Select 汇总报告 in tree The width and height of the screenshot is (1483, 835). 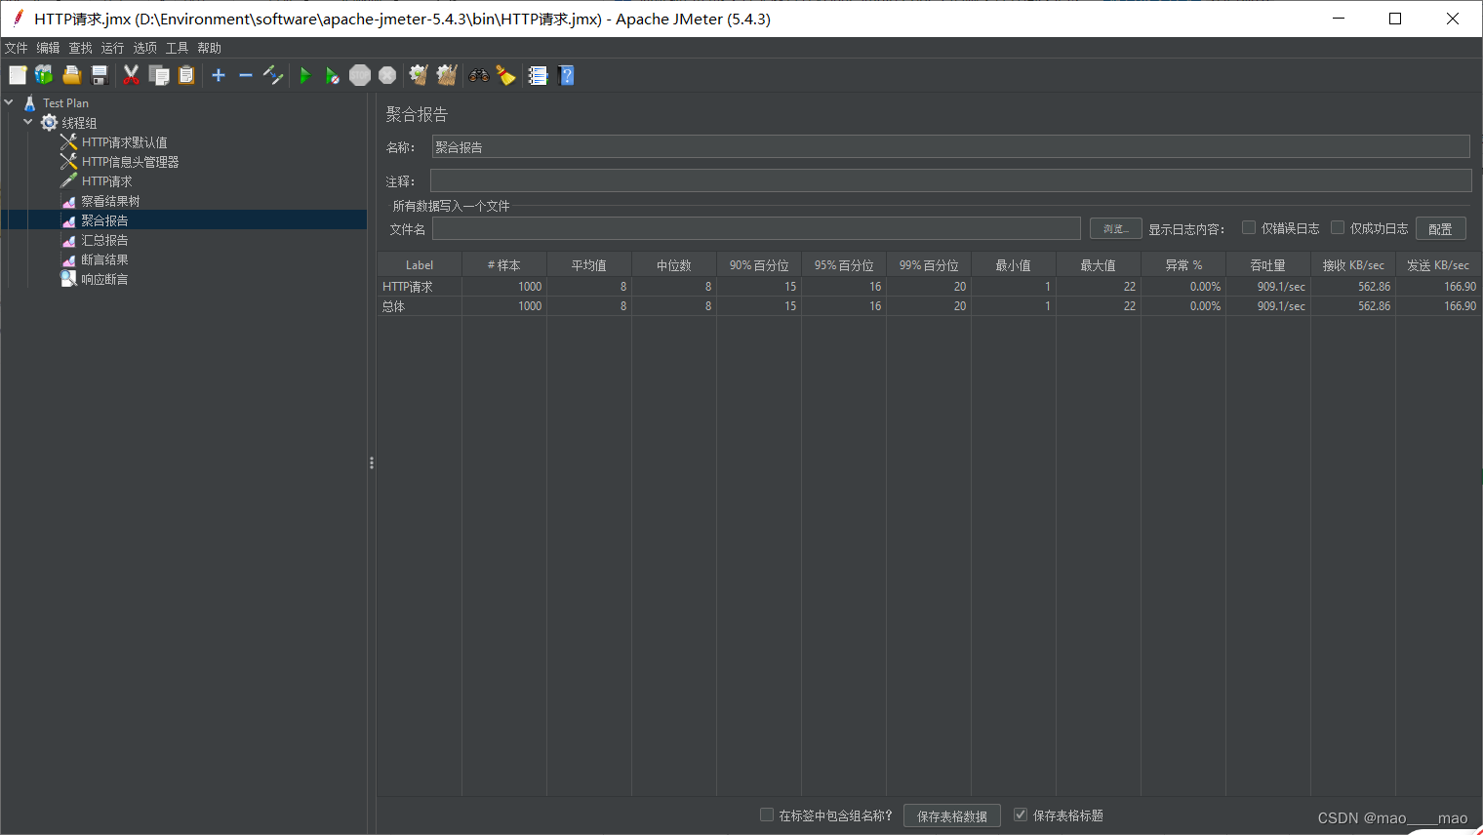(104, 240)
